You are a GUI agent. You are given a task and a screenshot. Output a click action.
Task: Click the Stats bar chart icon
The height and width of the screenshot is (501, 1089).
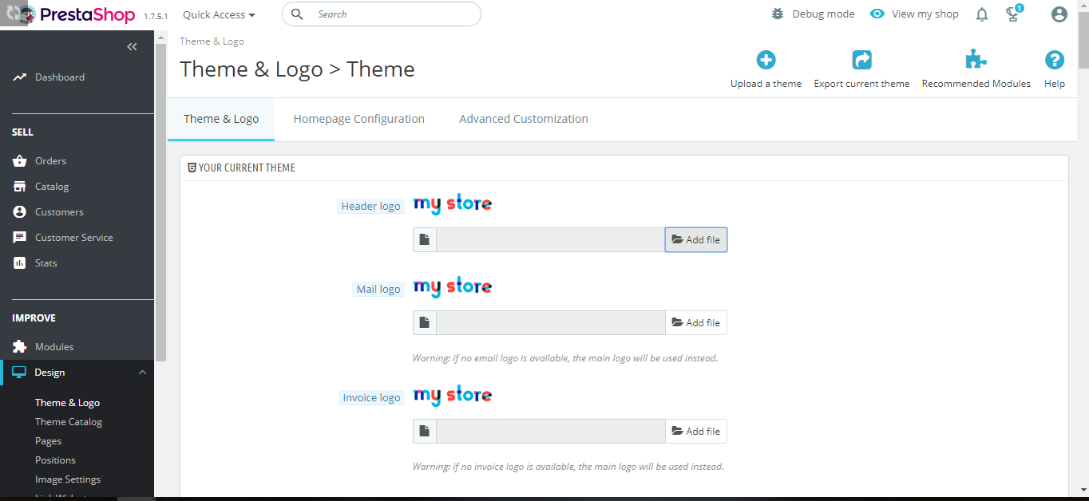pyautogui.click(x=20, y=263)
